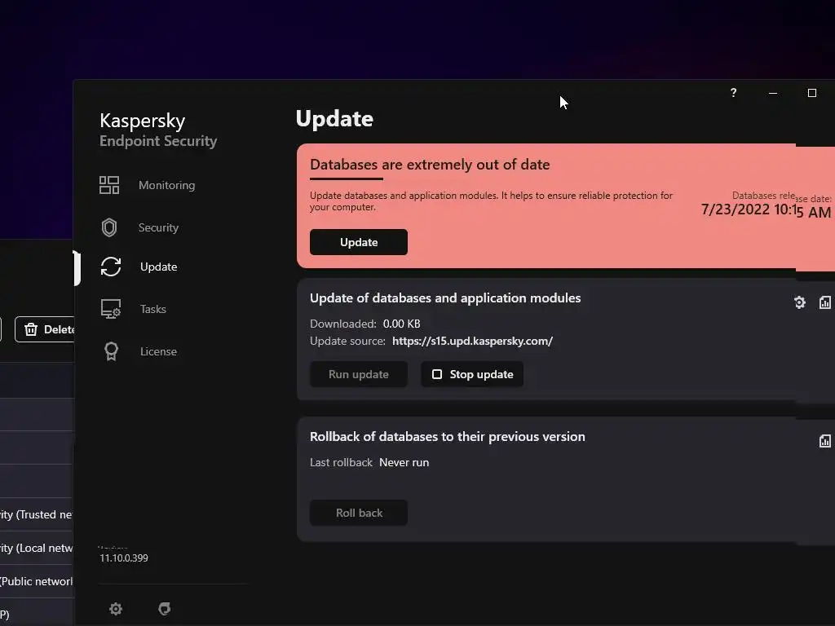Open settings gear at sidebar bottom
835x626 pixels.
click(x=116, y=608)
